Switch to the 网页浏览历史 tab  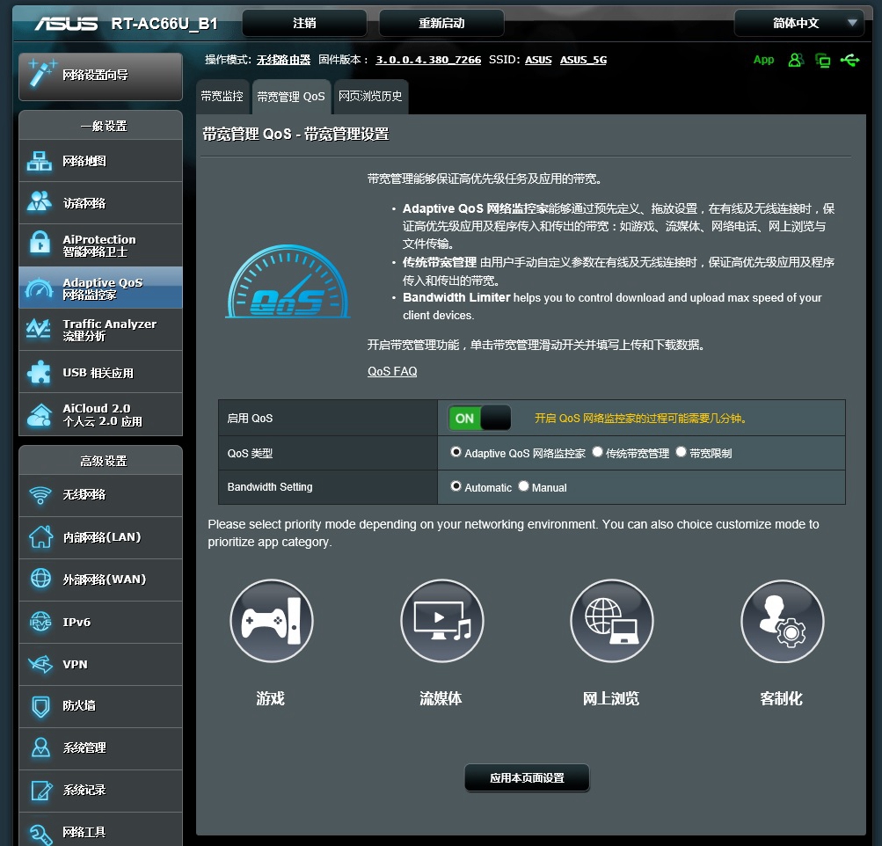370,95
